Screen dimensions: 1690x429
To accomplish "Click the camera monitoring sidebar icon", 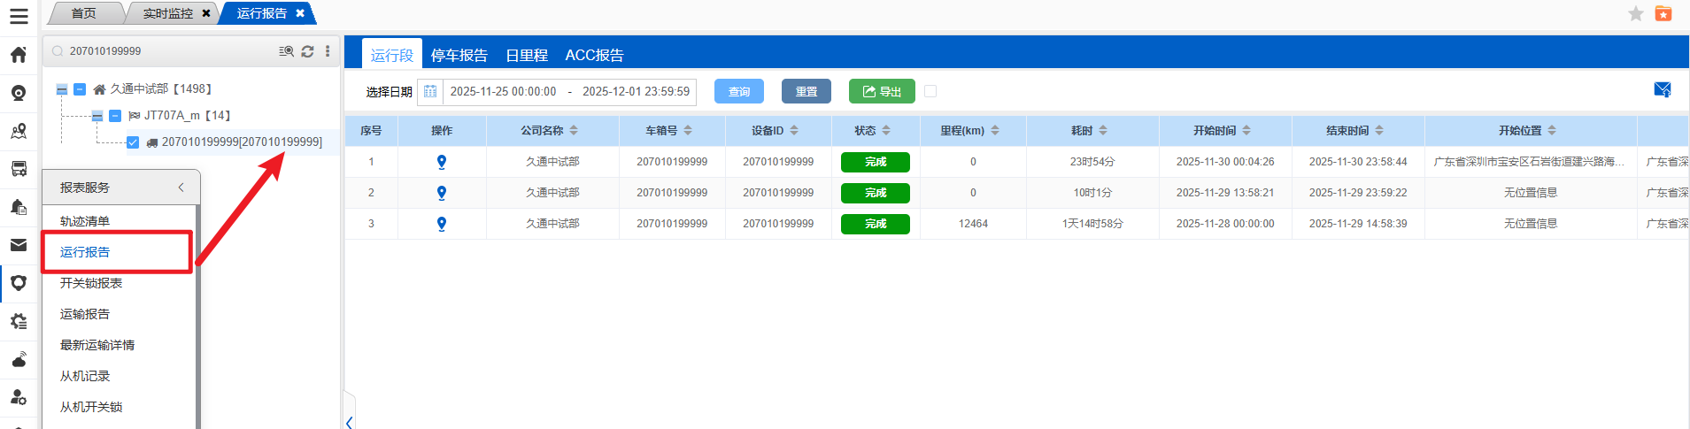I will click(19, 93).
